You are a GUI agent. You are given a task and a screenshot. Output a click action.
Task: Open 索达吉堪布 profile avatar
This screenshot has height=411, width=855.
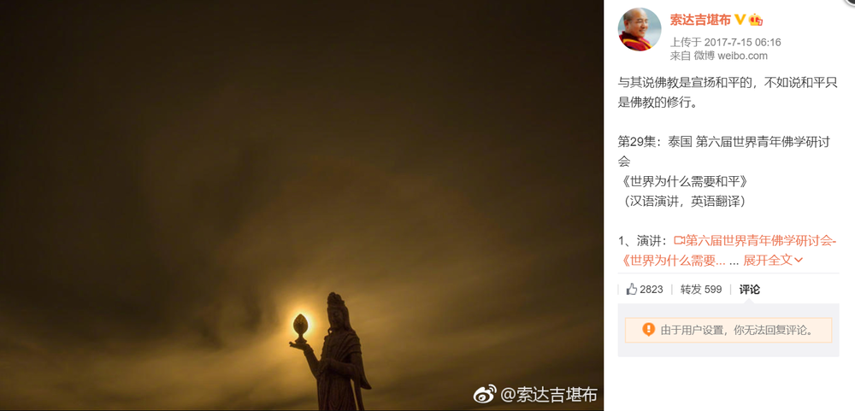point(639,29)
